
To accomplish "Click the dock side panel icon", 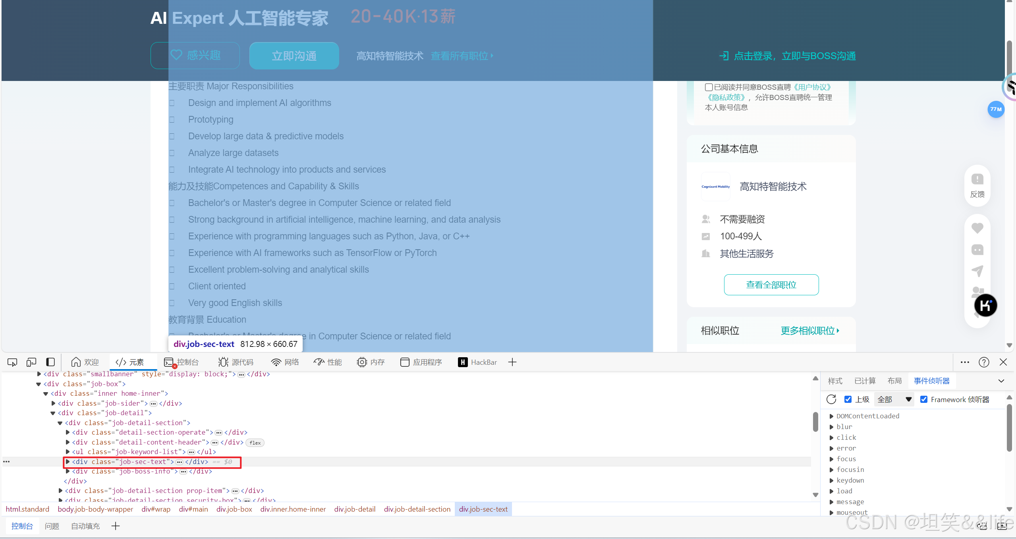I will pyautogui.click(x=50, y=362).
